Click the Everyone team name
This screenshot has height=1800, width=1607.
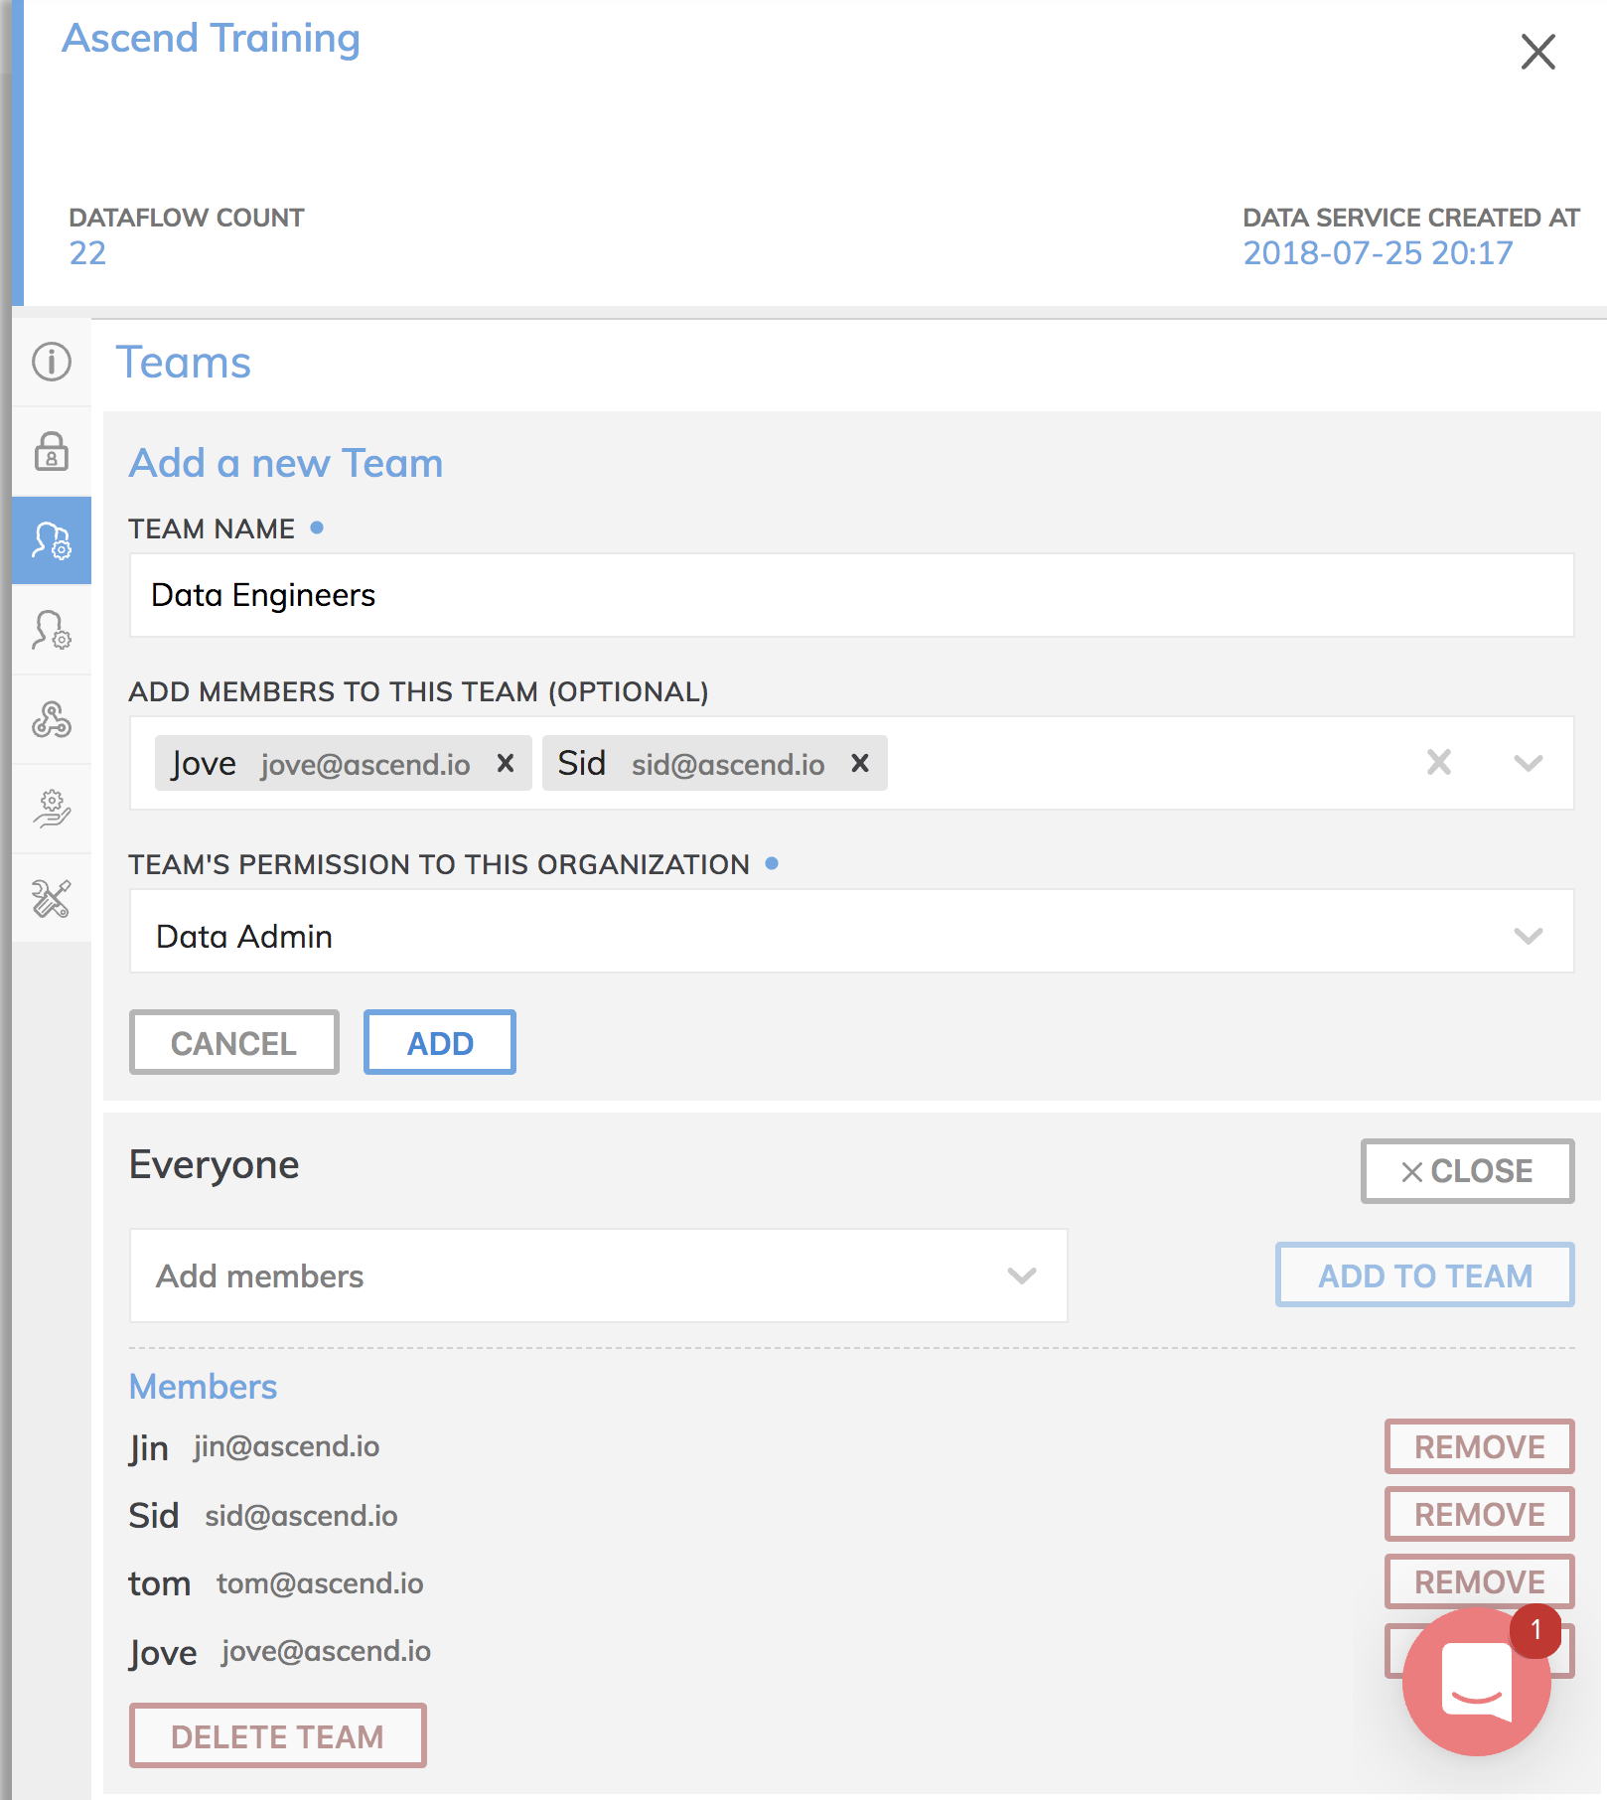(214, 1164)
